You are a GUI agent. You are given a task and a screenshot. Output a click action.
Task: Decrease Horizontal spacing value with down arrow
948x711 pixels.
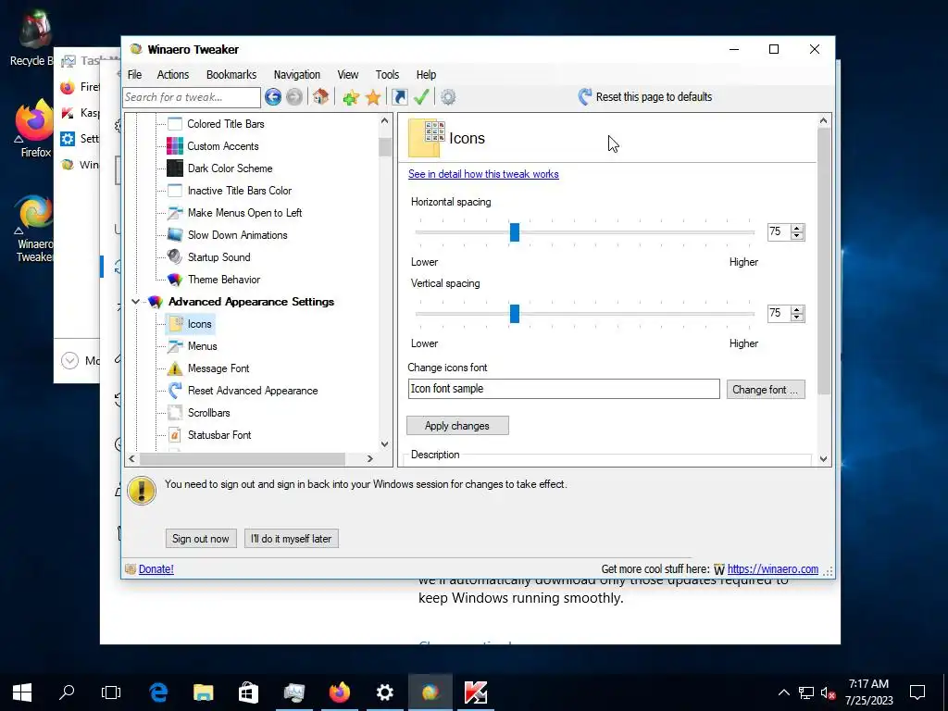[797, 236]
